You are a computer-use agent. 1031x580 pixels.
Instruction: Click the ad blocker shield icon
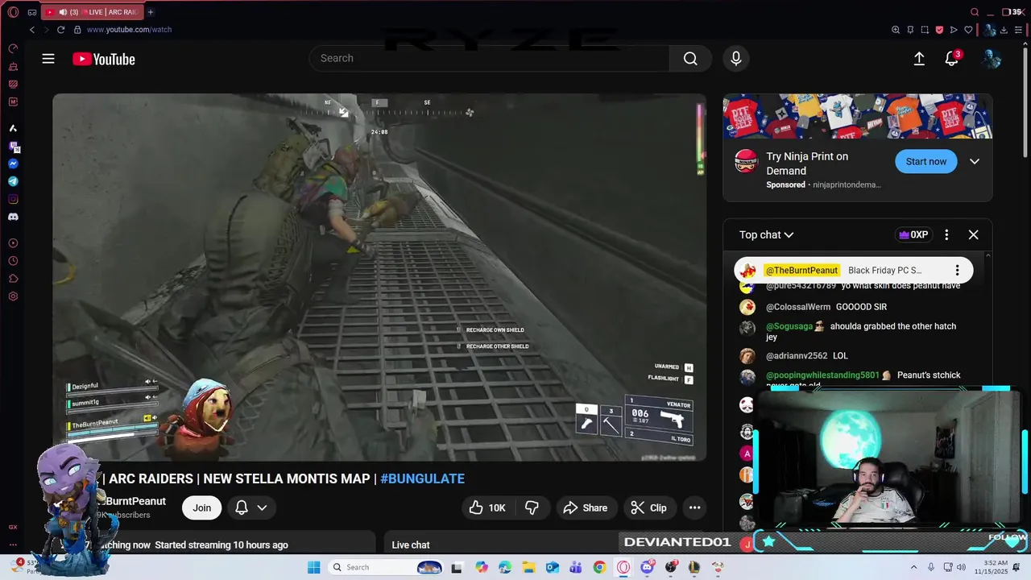[939, 30]
